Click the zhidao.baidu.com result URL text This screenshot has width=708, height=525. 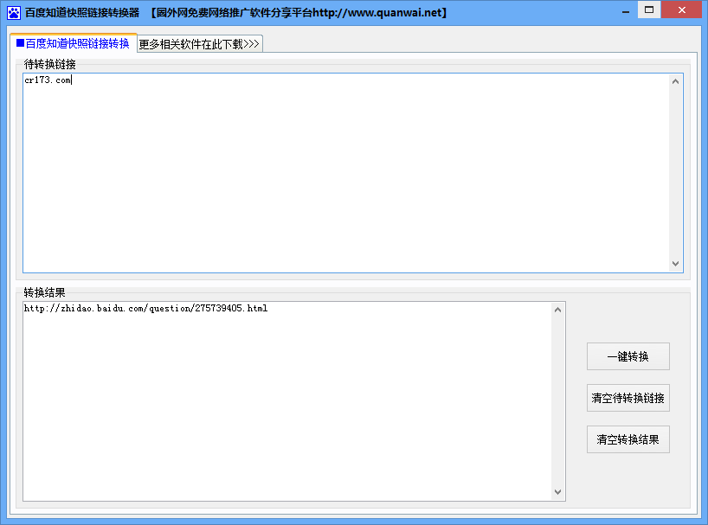[x=146, y=308]
